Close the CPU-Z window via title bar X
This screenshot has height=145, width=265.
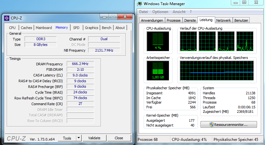click(x=125, y=17)
